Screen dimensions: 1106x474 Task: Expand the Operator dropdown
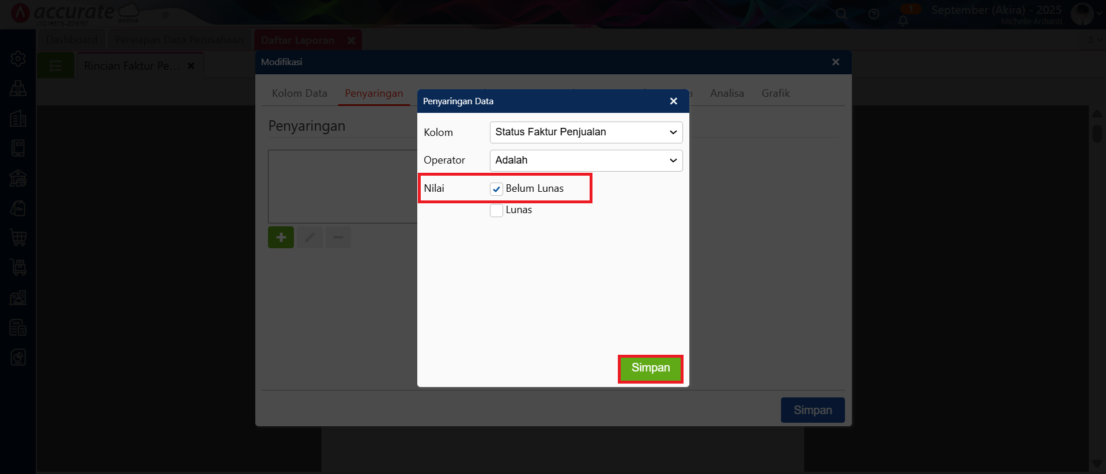[x=586, y=161]
